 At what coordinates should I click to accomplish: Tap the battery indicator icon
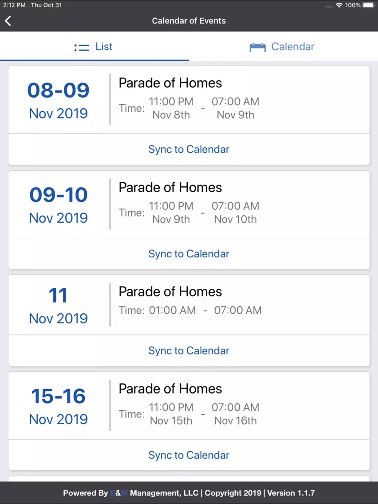click(x=369, y=5)
